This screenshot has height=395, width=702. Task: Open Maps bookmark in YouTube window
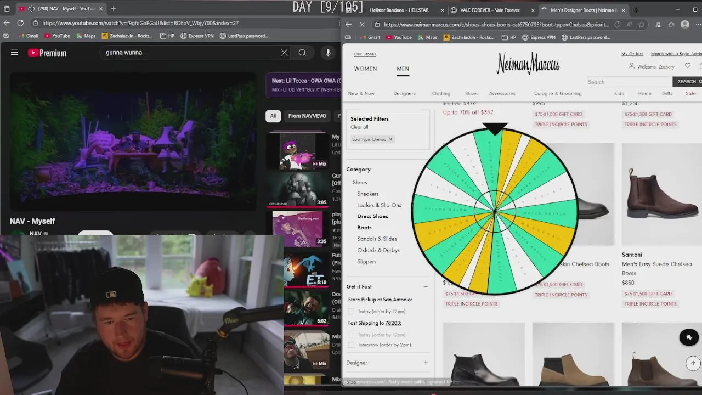tap(86, 36)
